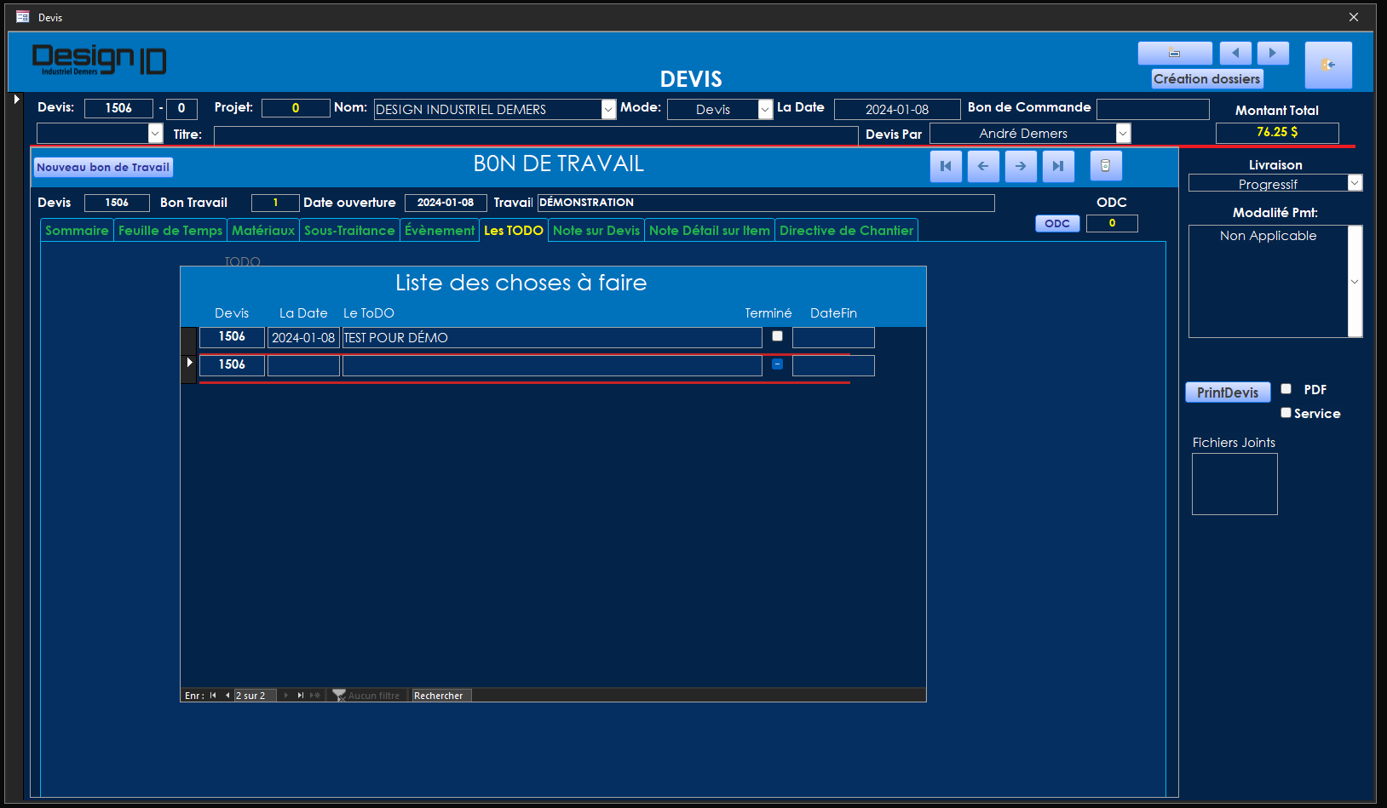Expand the Devis Par dropdown
Screen dimensions: 1387x808
(x=1123, y=134)
